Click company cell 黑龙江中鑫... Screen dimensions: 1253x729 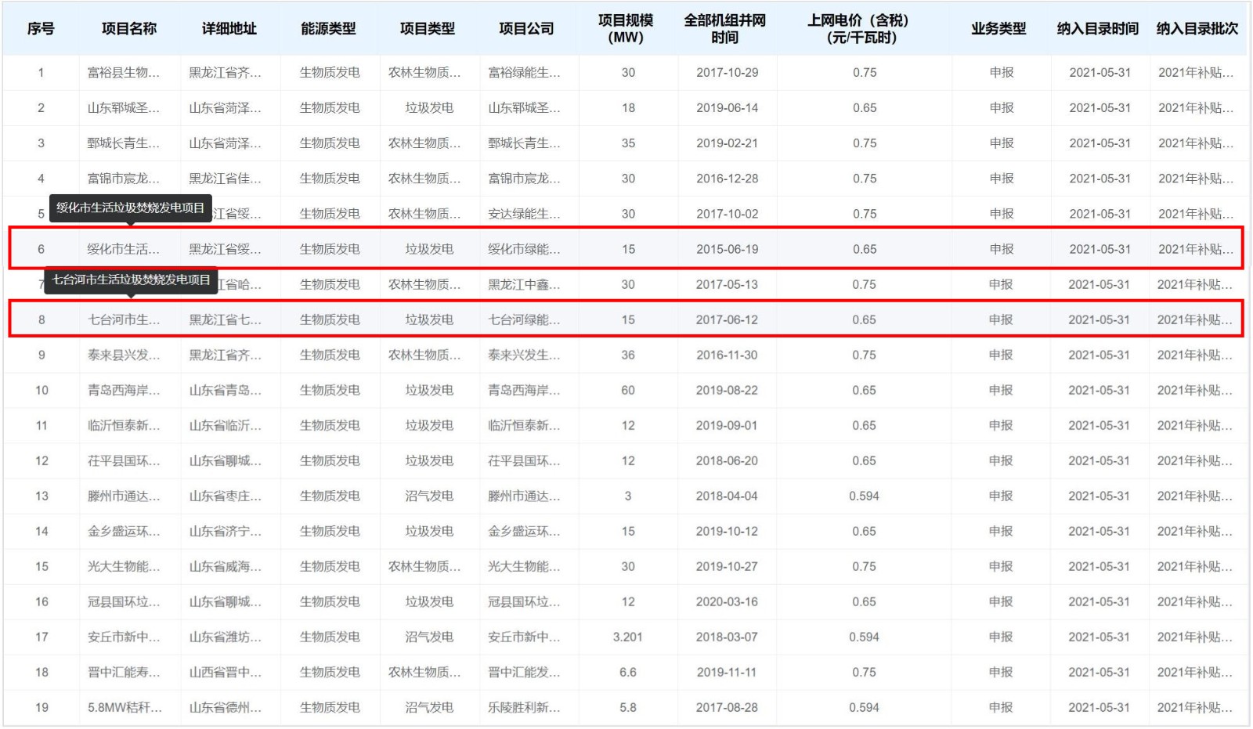tap(524, 284)
